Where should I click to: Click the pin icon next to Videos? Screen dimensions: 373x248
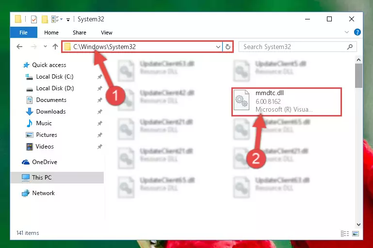[x=99, y=147]
